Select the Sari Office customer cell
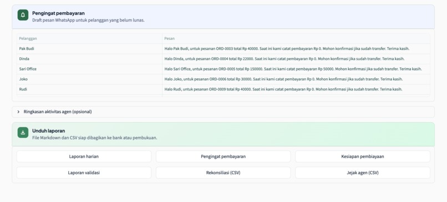Screen dimensions: 447x202 [89, 69]
